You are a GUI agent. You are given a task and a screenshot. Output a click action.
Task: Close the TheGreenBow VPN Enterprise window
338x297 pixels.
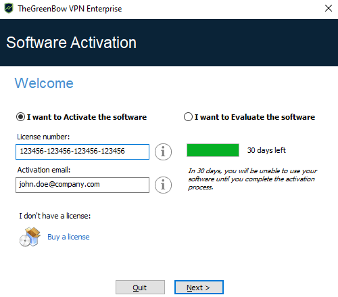click(329, 8)
